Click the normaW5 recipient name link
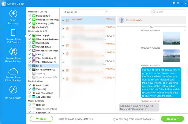This screenshot has height=124, width=188. pos(136,20)
